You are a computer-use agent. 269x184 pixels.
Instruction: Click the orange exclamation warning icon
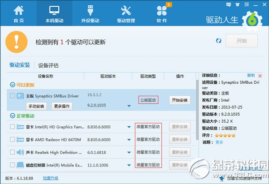point(17,42)
